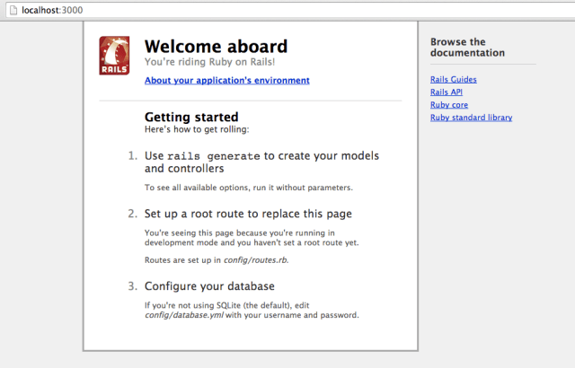Click the Welcome aboard heading
Viewport: 575px width, 368px height.
pyautogui.click(x=216, y=47)
